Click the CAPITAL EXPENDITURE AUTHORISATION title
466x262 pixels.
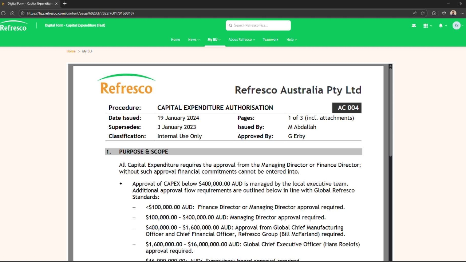point(215,108)
